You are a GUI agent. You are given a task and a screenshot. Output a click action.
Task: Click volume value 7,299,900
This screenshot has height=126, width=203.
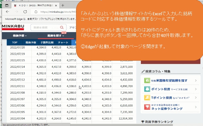126,92
